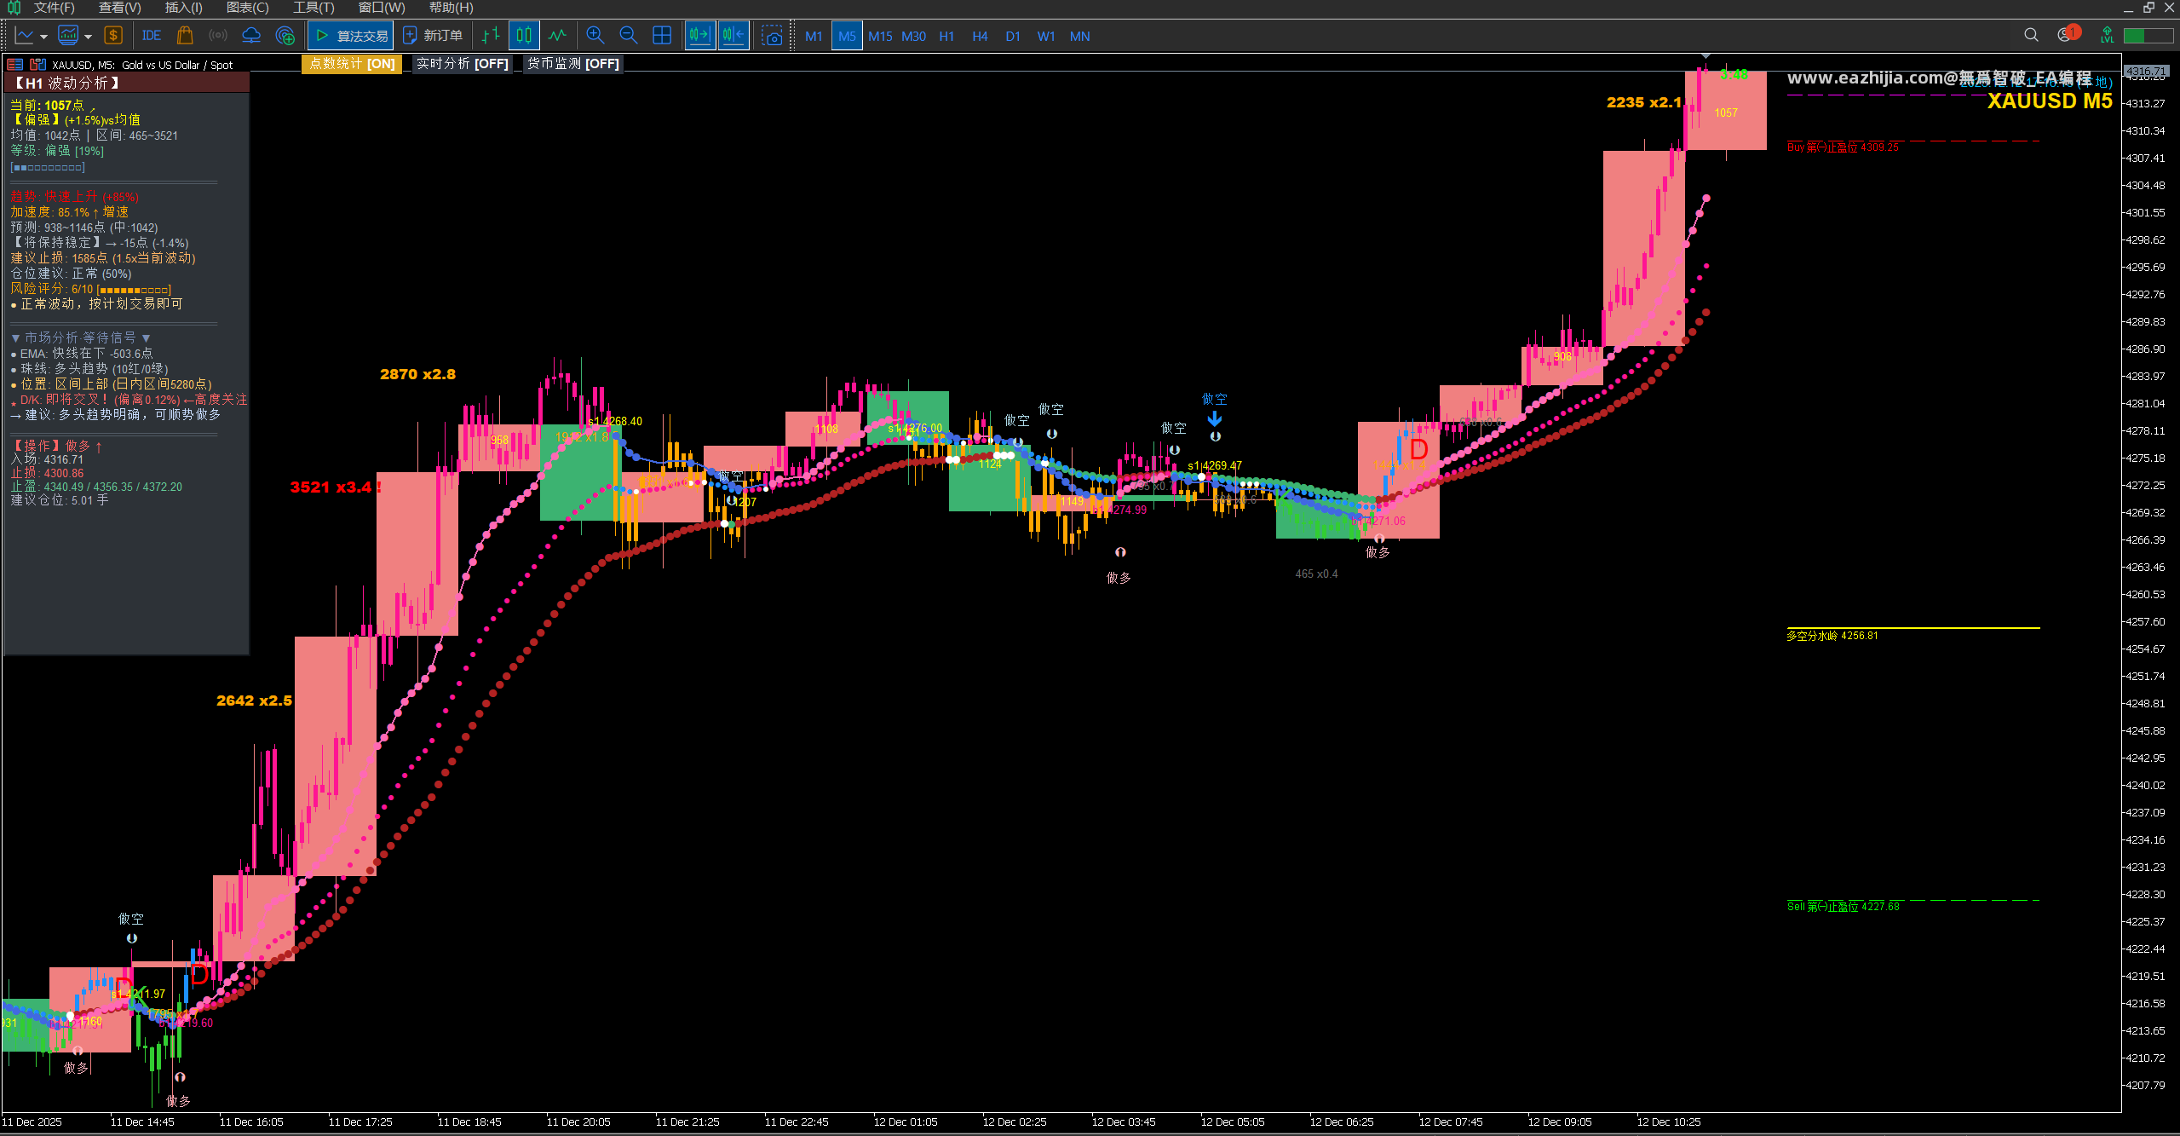Screen dimensions: 2180x1136
Task: Open the 工具(T) menu
Action: (x=313, y=8)
